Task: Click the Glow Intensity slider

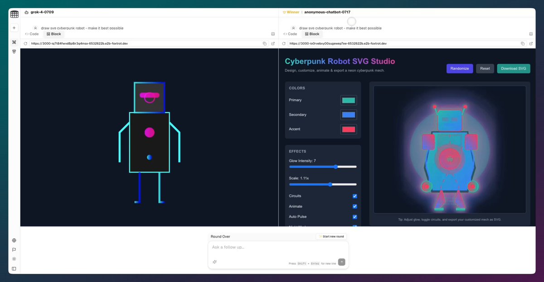Action: pyautogui.click(x=323, y=167)
